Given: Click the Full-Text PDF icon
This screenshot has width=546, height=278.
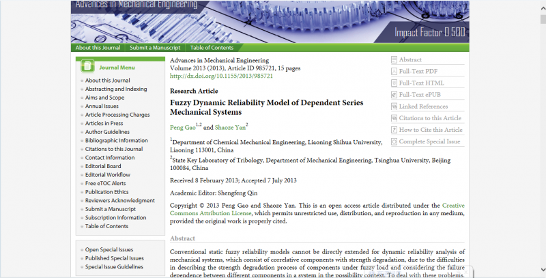Looking at the screenshot, I should [394, 72].
